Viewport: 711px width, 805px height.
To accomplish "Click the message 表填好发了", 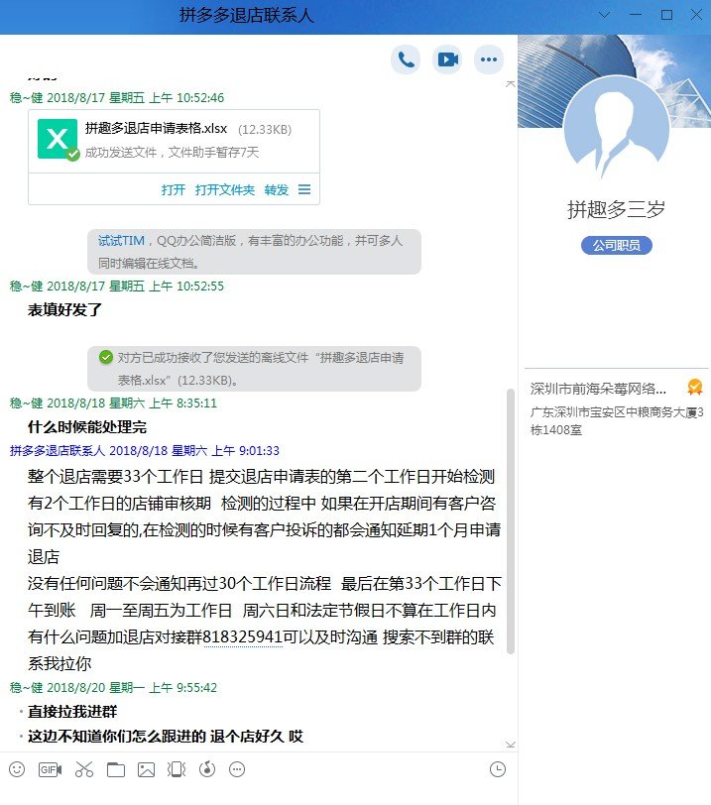I will [64, 309].
